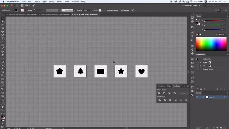This screenshot has height=129, width=229.
Task: Click the bell icon artwork
Action: [80, 71]
